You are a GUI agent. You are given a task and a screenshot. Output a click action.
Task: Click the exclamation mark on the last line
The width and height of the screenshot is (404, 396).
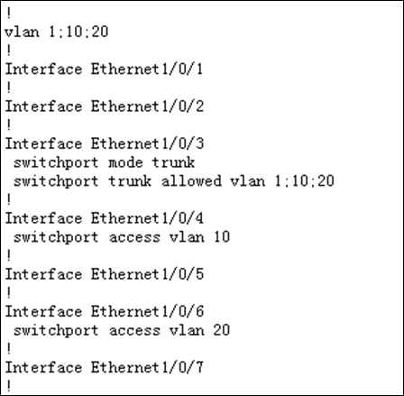coord(9,386)
